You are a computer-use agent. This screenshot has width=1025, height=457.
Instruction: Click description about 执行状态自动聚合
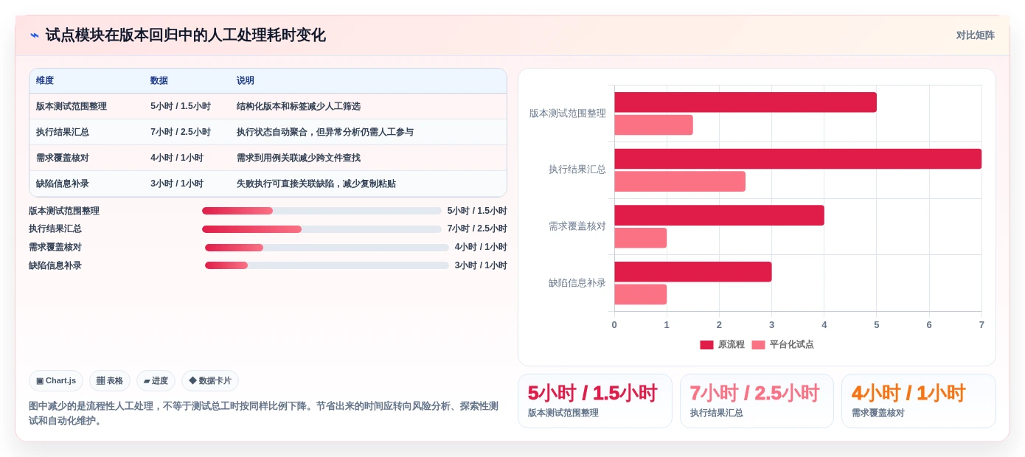325,132
